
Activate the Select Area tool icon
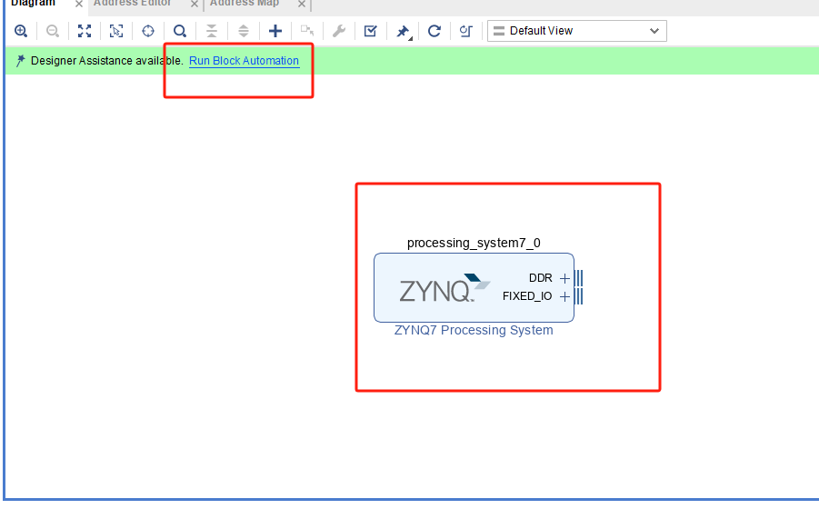(x=116, y=31)
